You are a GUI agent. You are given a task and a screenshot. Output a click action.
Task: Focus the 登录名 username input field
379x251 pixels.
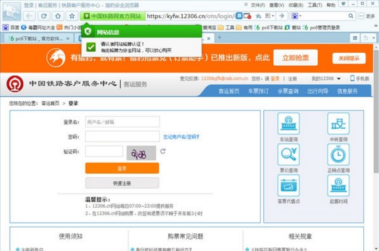coord(122,122)
